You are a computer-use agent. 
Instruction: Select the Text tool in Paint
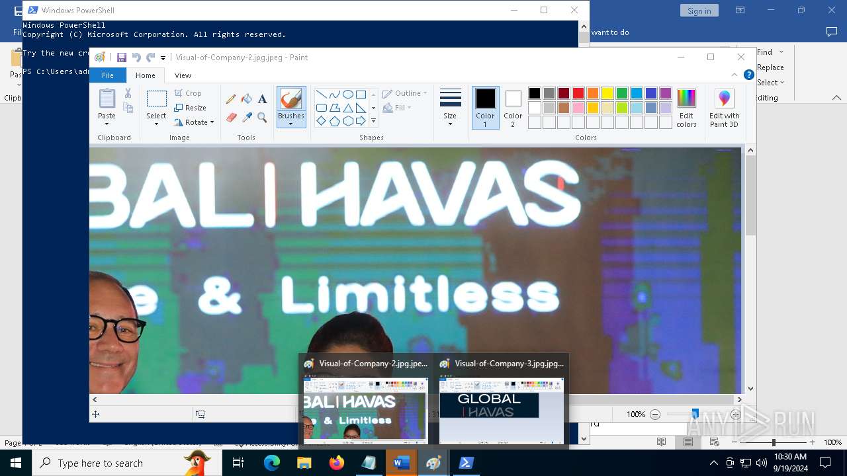pyautogui.click(x=262, y=99)
